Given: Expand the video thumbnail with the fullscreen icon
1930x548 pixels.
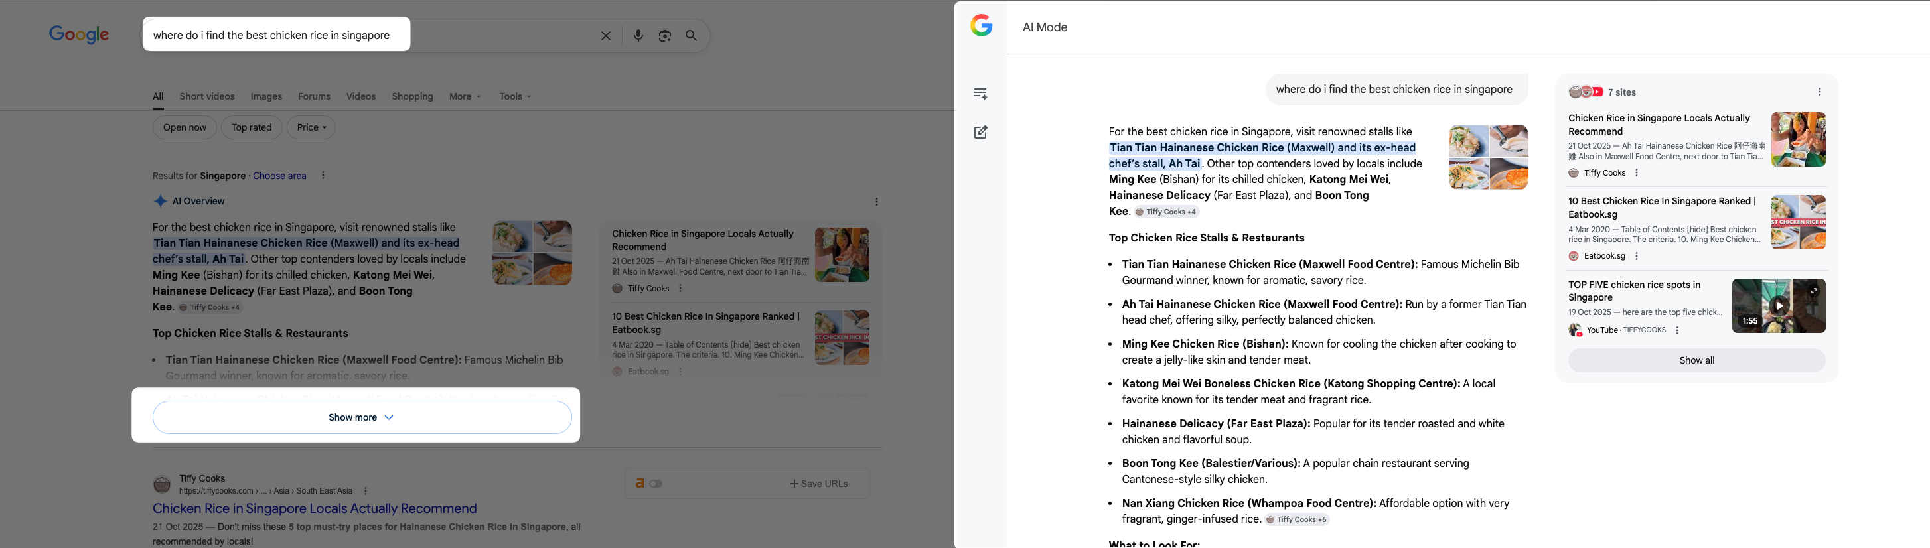Looking at the screenshot, I should (1813, 291).
